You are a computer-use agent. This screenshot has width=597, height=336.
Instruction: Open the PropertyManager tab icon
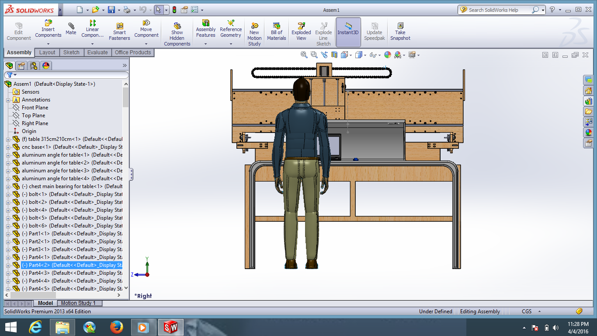pos(21,66)
